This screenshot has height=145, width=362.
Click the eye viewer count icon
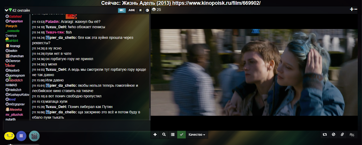coord(154,10)
